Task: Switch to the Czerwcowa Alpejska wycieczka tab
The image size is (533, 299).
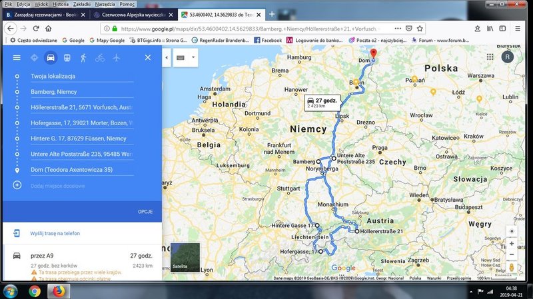Action: click(133, 15)
